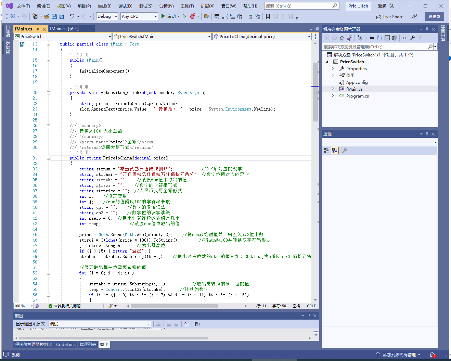Click the comment selected lines icon

[x=250, y=16]
